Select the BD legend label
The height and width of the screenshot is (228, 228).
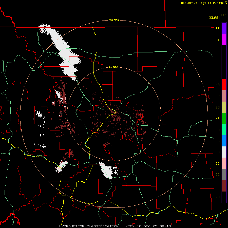tap(217, 107)
